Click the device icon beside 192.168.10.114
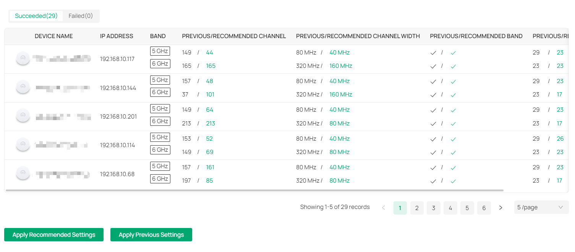The image size is (575, 252). (23, 144)
